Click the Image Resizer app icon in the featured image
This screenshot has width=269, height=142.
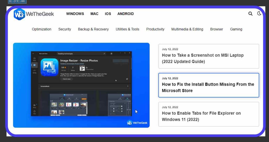tap(49, 67)
